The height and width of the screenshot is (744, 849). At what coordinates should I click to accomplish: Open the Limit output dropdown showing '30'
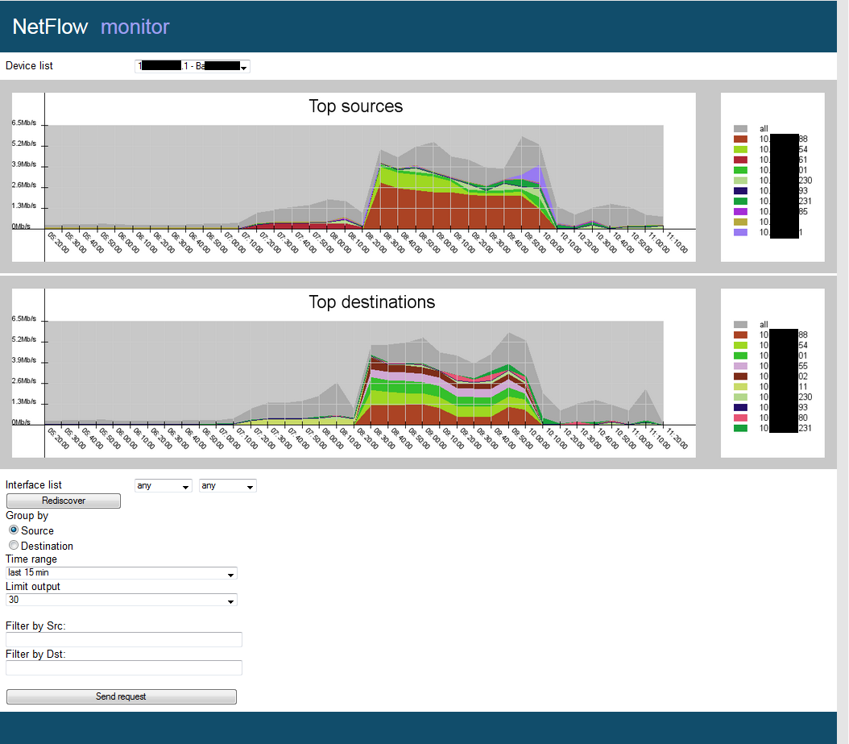point(121,601)
